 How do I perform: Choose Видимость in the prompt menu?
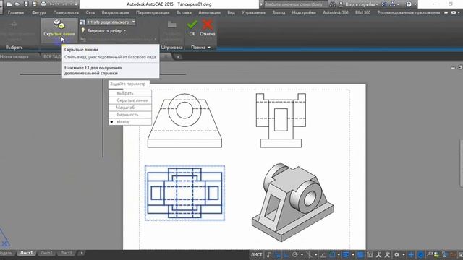[130, 115]
